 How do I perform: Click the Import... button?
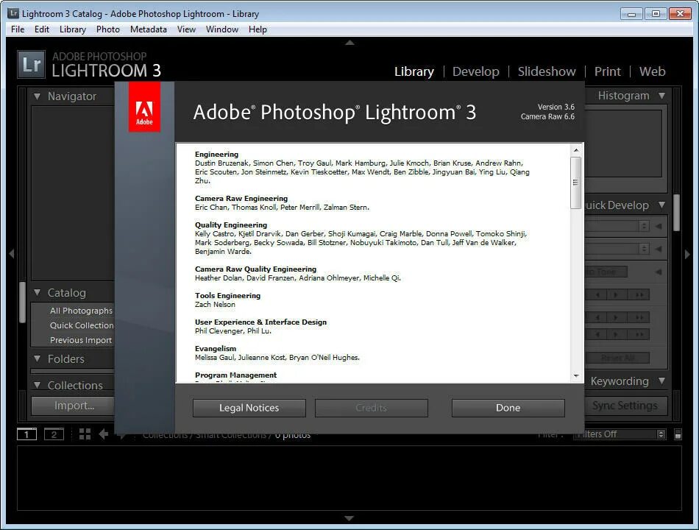pos(73,406)
